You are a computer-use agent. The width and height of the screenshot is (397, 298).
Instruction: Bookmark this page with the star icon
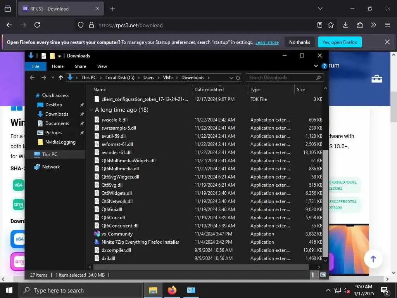tap(330, 25)
